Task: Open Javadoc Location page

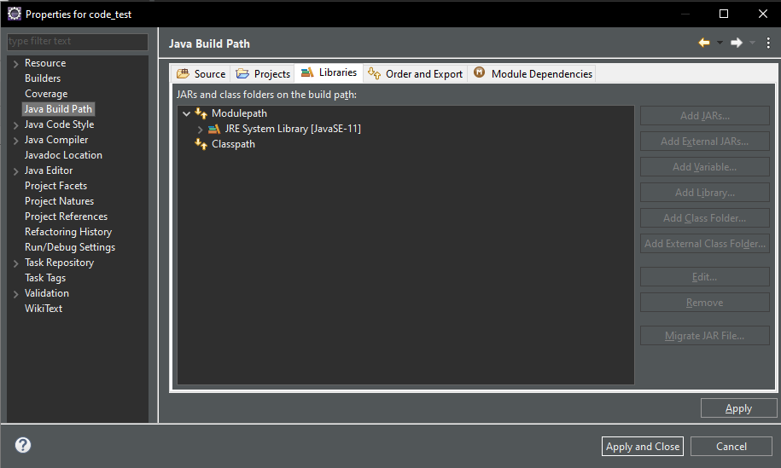Action: click(x=63, y=155)
